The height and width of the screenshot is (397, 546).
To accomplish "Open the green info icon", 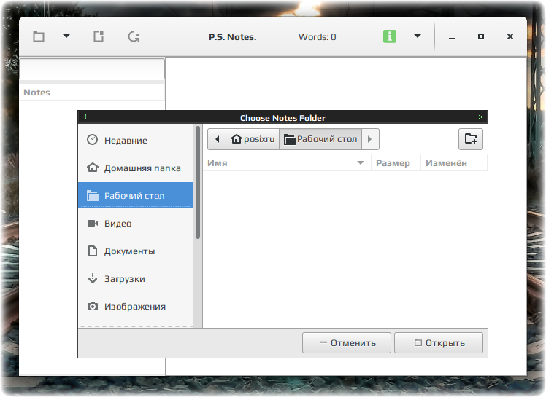I will pos(390,36).
